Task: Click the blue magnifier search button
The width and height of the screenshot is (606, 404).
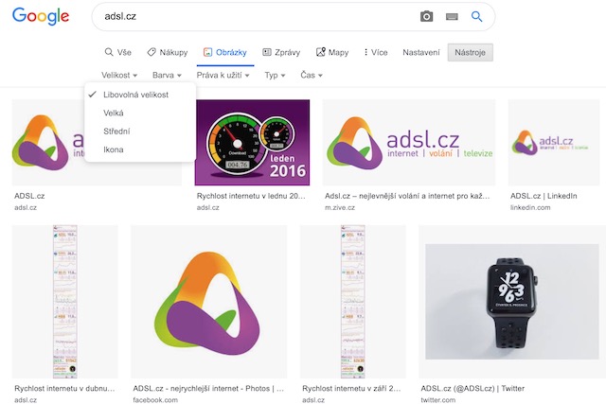Action: coord(476,17)
